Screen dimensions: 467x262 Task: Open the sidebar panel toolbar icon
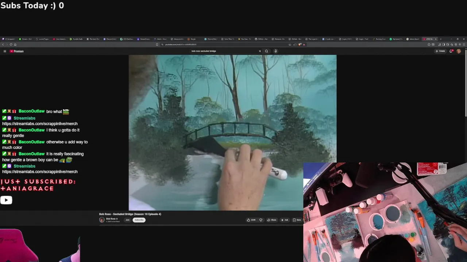coord(444,44)
